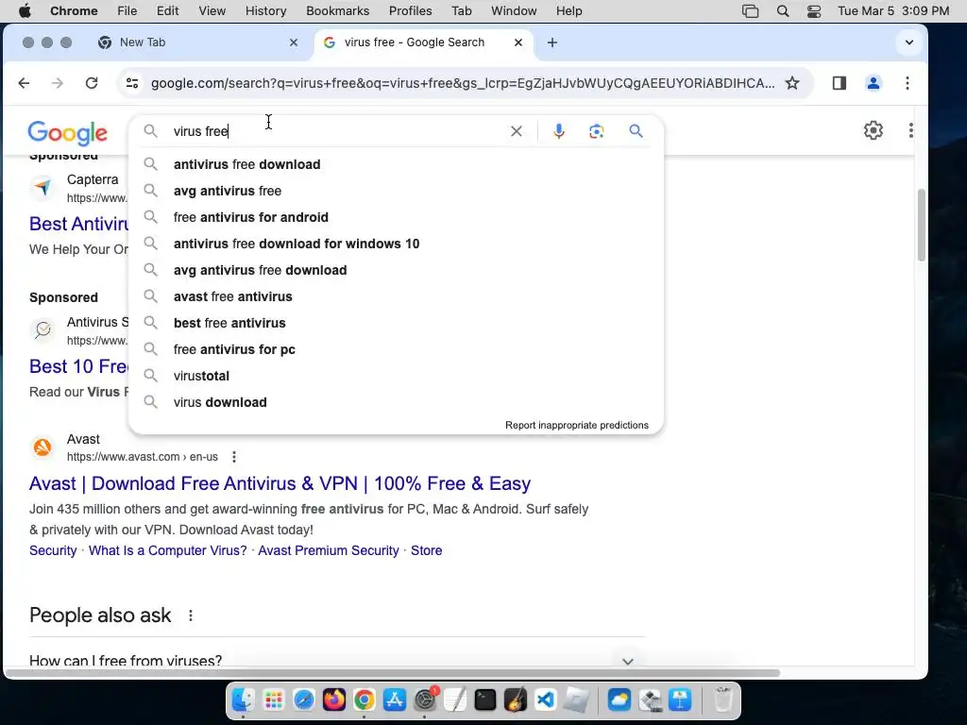
Task: Open Keynote from the dock
Action: [x=680, y=700]
